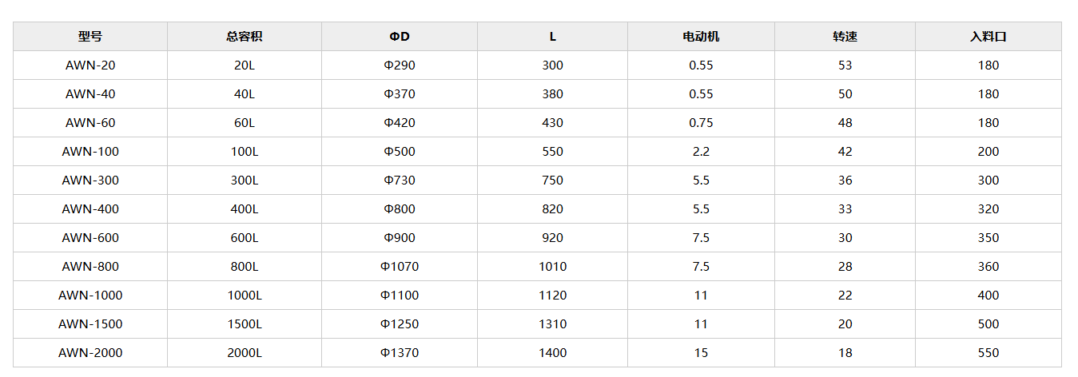The height and width of the screenshot is (377, 1078).
Task: Select the AWN-100 model cell
Action: point(90,152)
